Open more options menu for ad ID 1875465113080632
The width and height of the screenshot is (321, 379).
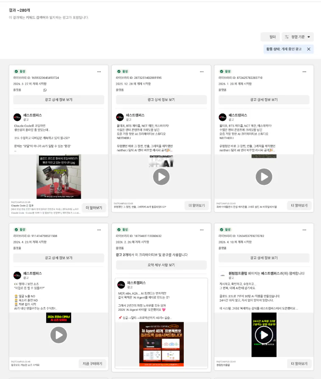pyautogui.click(x=202, y=230)
